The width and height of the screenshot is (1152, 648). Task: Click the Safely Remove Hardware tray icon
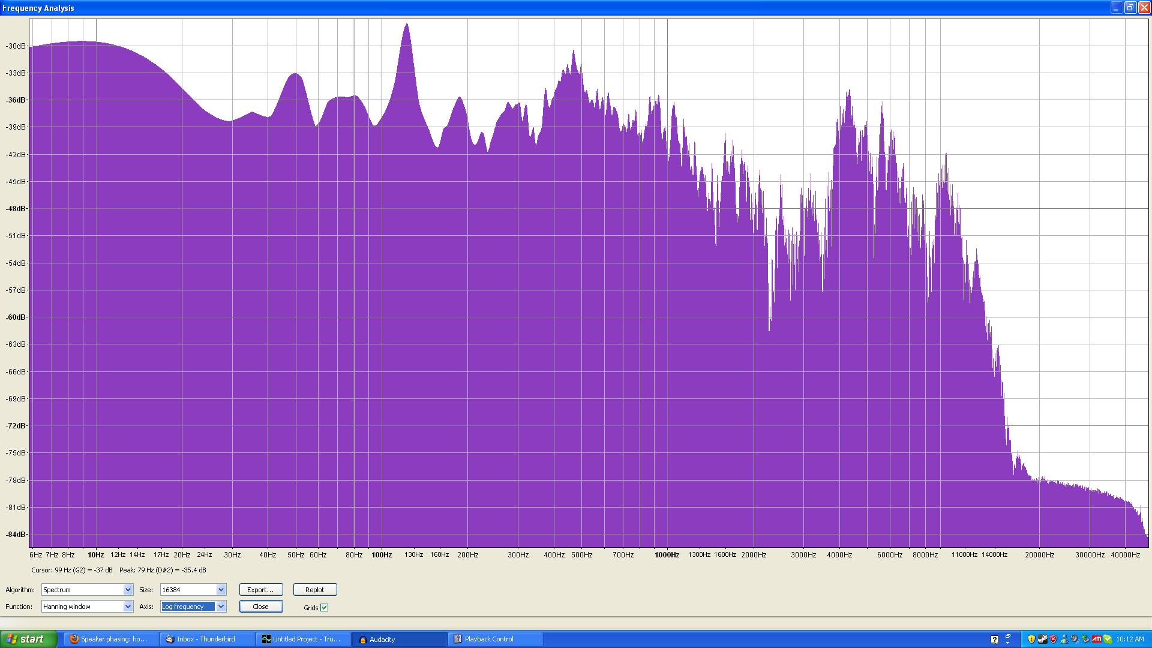pyautogui.click(x=1085, y=639)
